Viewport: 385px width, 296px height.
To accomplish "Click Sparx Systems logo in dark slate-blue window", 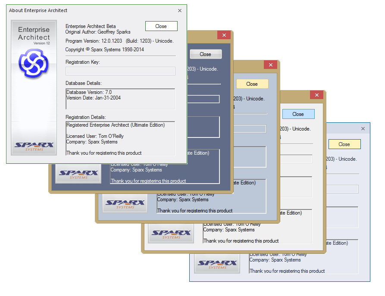I will 78,174.
